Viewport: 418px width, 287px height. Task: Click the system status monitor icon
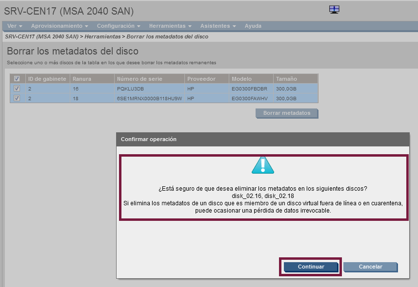pos(334,10)
